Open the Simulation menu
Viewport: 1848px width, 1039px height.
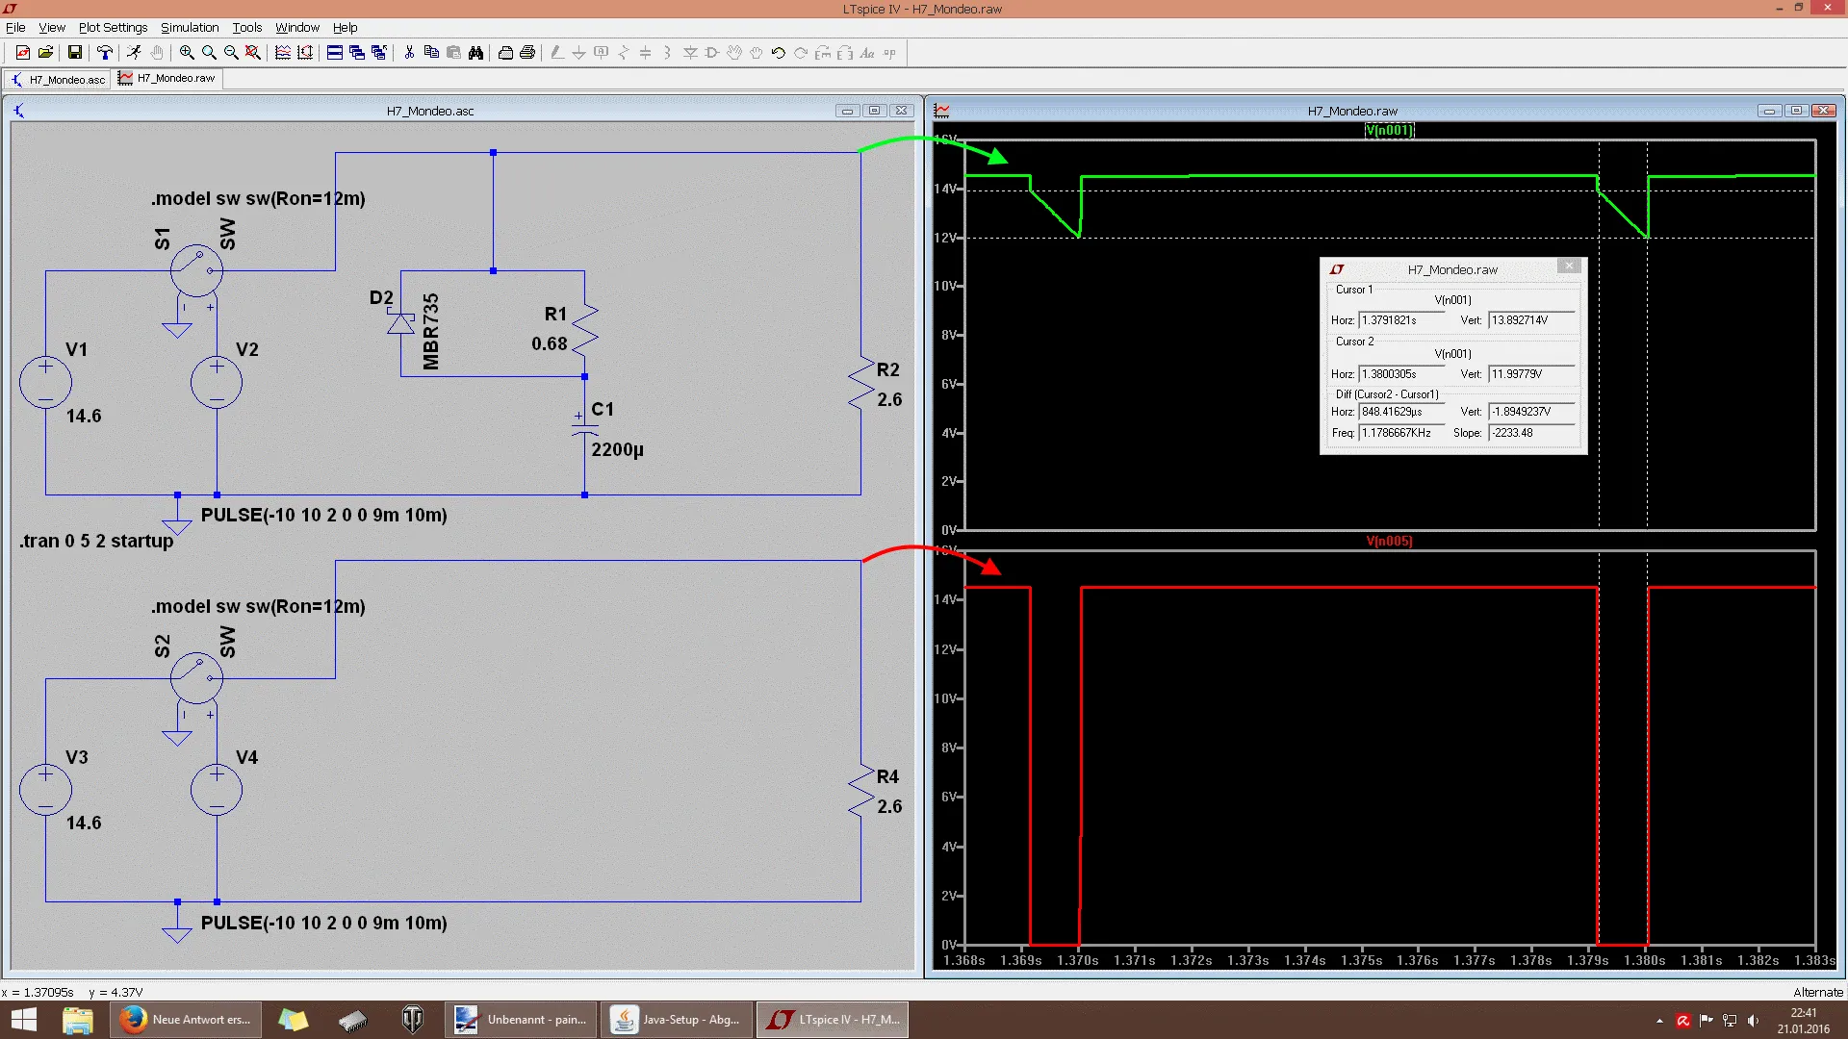(x=190, y=27)
